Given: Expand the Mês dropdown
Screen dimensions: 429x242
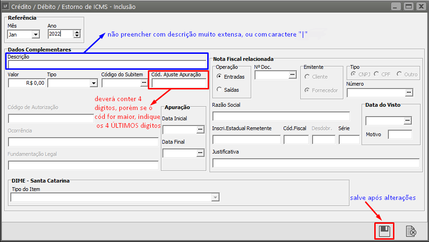Looking at the screenshot, I should point(36,34).
